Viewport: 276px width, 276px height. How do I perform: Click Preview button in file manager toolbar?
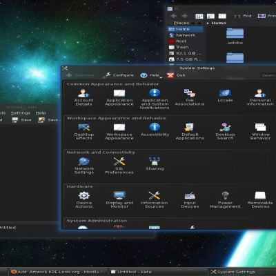267,16
